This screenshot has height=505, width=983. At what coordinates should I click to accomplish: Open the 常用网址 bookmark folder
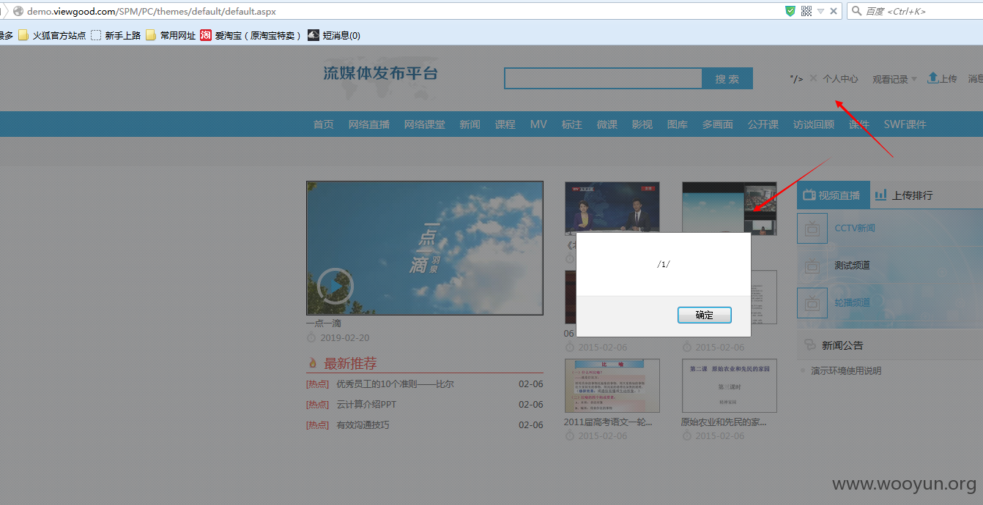click(171, 35)
